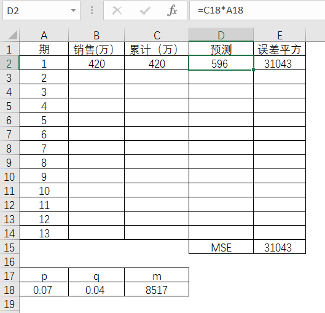Select cell with m value 8517

(157, 290)
